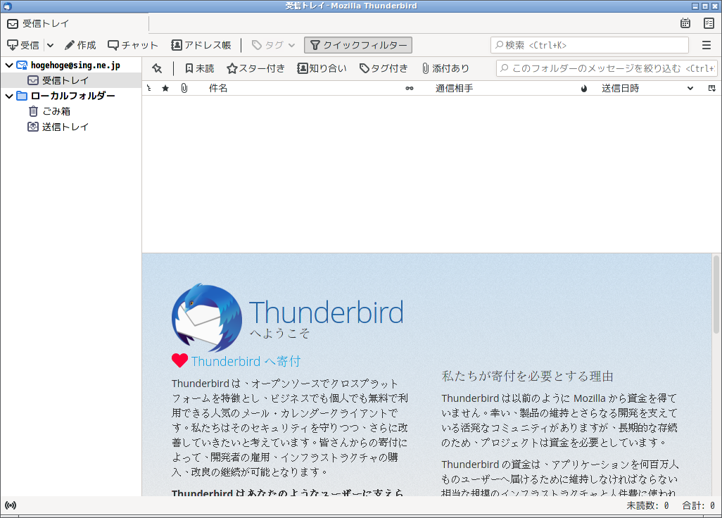Click the 受信 get messages button
The image size is (722, 518).
23,45
